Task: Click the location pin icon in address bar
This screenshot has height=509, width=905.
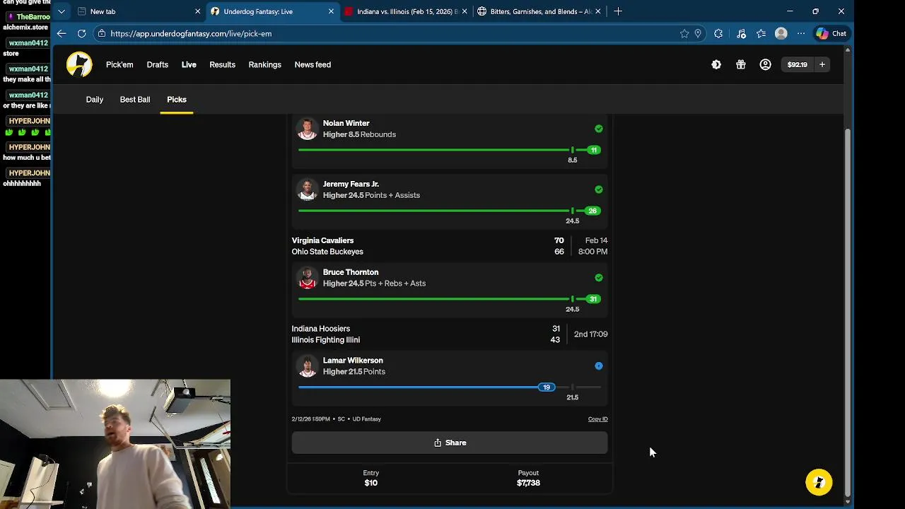Action: (698, 33)
